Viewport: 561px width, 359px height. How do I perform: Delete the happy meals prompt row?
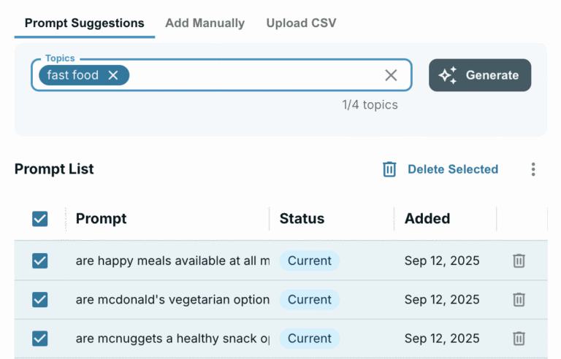click(x=519, y=260)
